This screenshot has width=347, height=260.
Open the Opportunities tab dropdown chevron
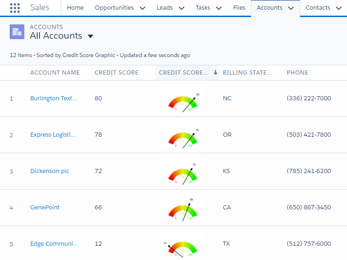point(142,8)
